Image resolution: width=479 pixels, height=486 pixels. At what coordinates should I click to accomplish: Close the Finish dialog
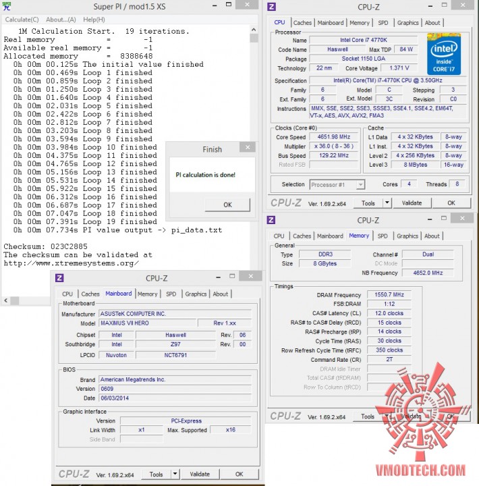tap(247, 147)
